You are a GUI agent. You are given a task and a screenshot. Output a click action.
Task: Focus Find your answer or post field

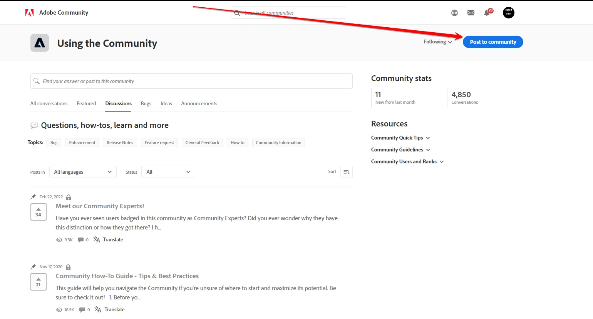191,81
